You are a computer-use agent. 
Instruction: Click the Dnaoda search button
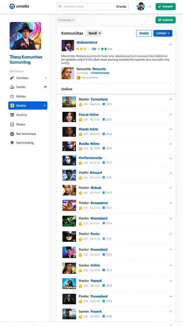pos(121,6)
